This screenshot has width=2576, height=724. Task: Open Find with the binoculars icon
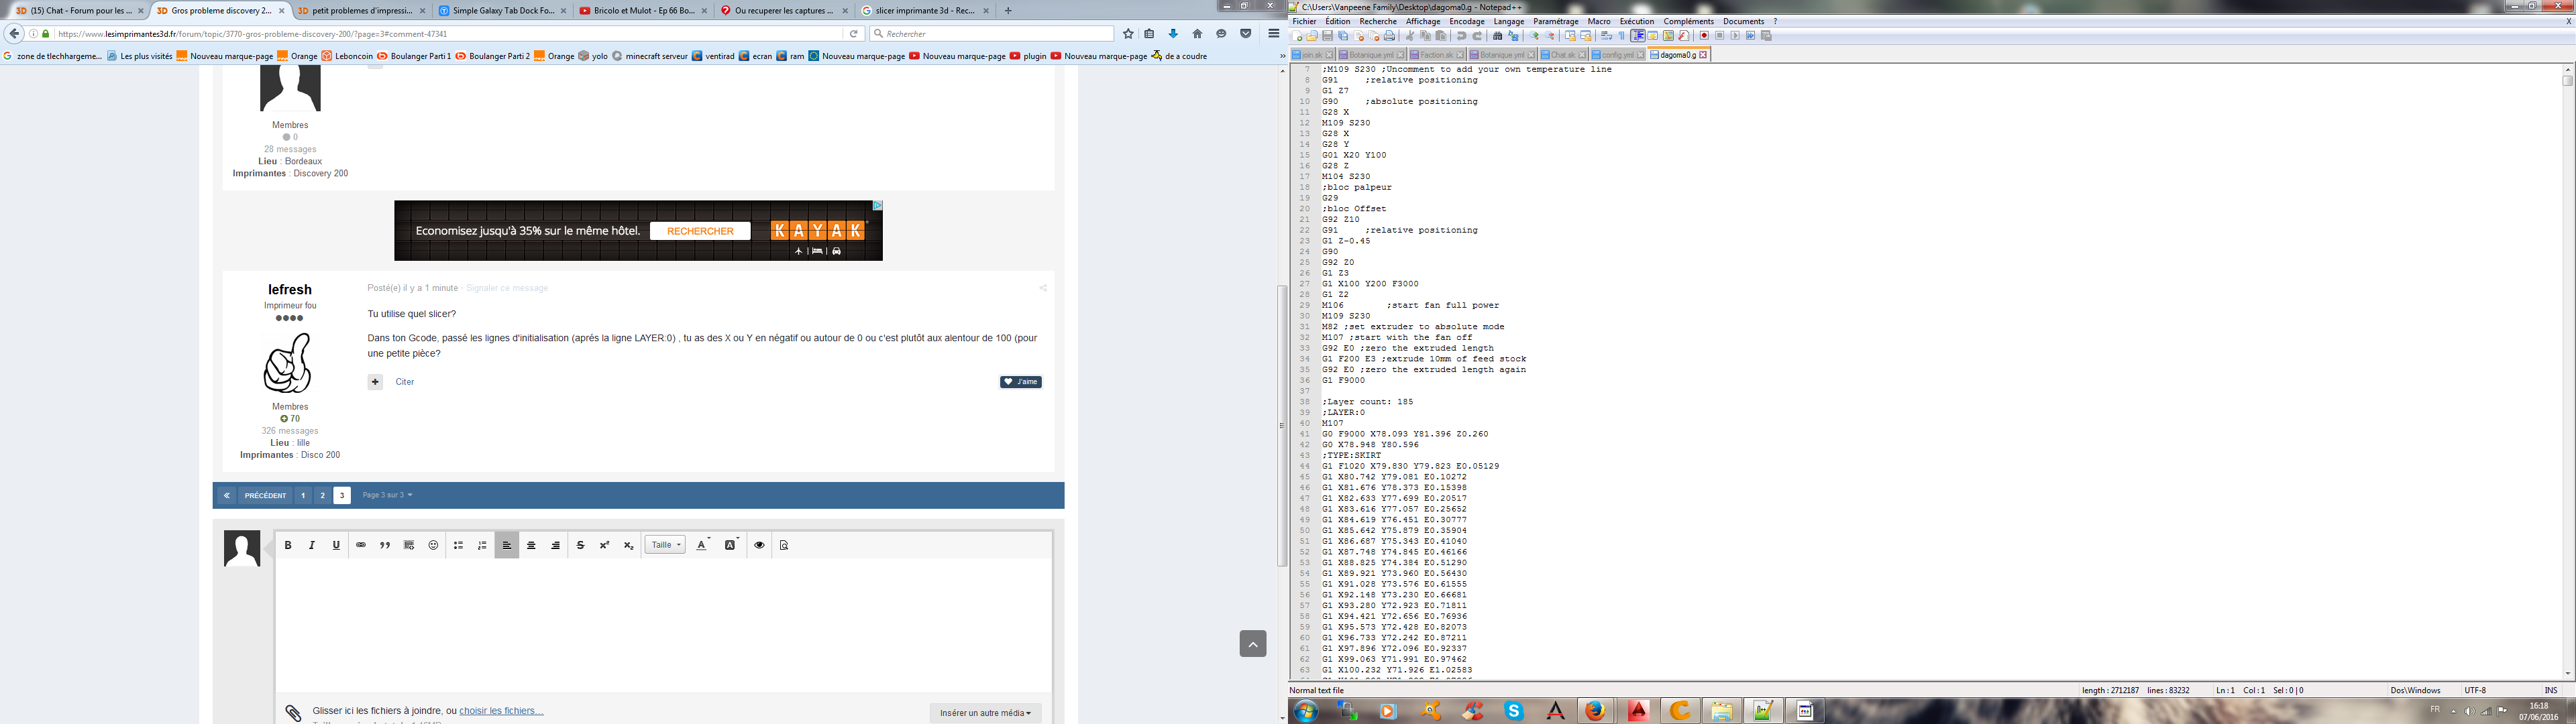click(1497, 36)
